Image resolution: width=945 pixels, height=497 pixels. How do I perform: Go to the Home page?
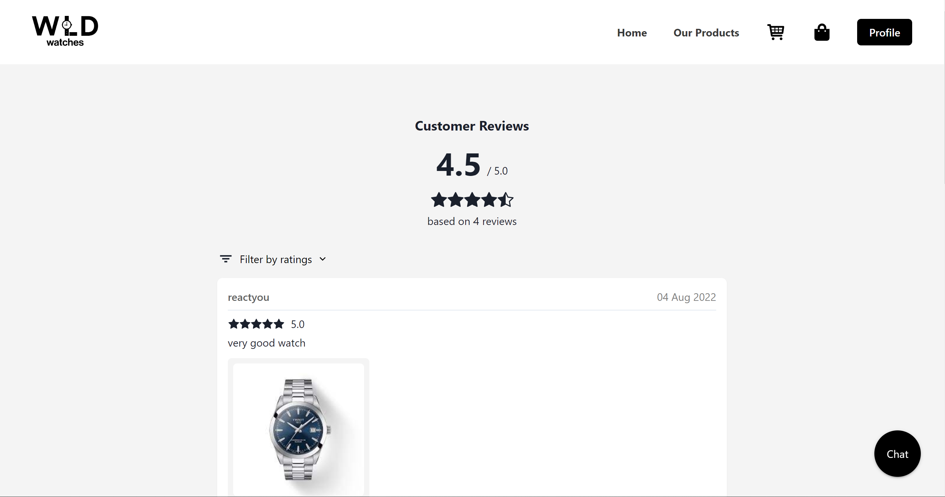(632, 32)
